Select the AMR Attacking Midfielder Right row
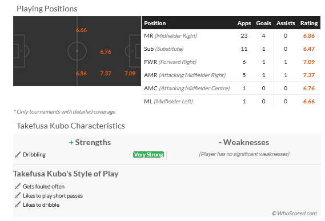The width and height of the screenshot is (325, 221). click(x=231, y=75)
